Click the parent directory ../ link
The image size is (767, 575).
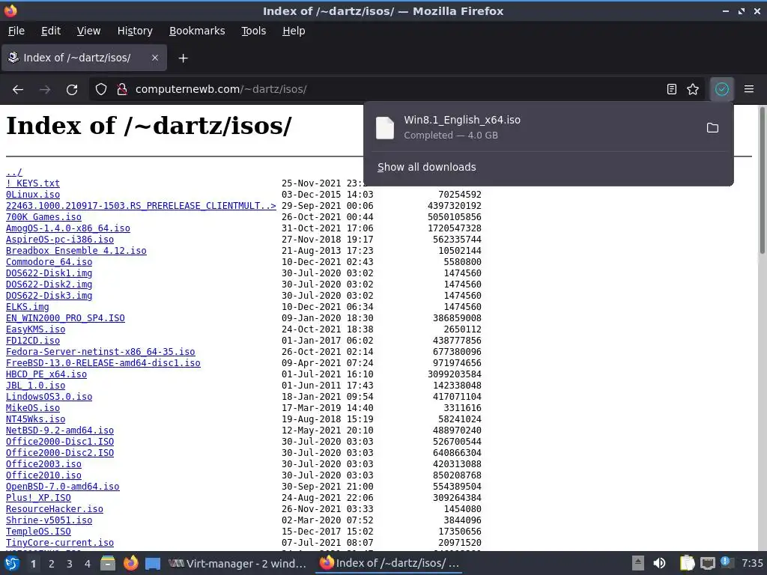14,172
